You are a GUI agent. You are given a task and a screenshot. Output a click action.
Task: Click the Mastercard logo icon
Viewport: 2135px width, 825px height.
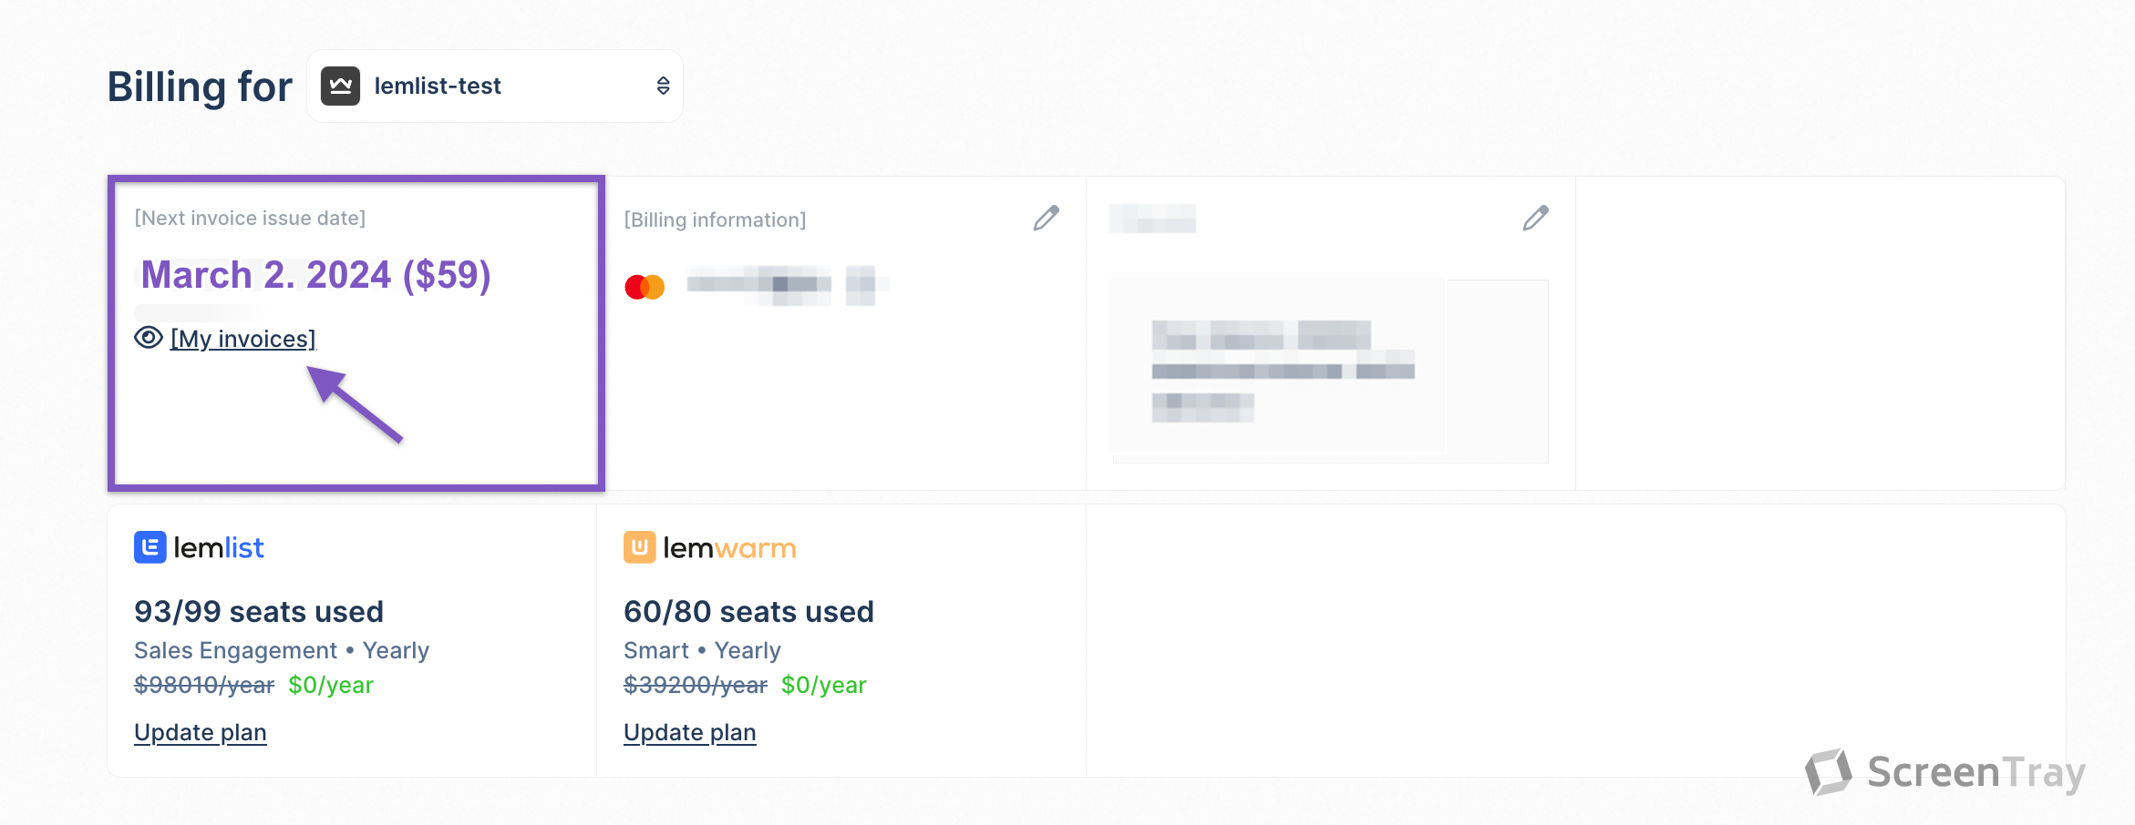(645, 287)
